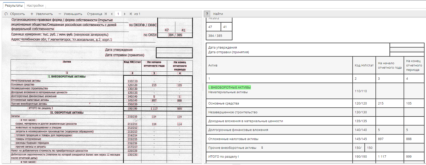Click value '215' in results table
Viewport: 426px width, 165px height.
tap(381, 103)
